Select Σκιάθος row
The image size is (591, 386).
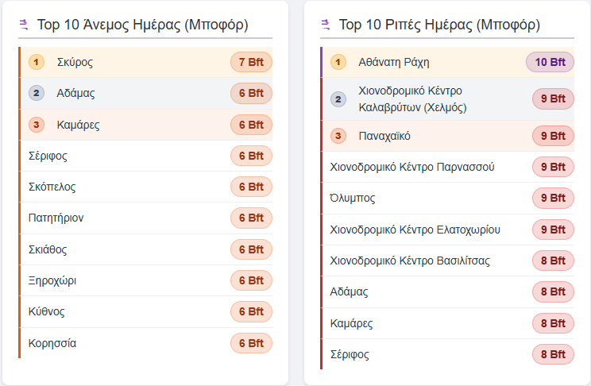pos(146,249)
